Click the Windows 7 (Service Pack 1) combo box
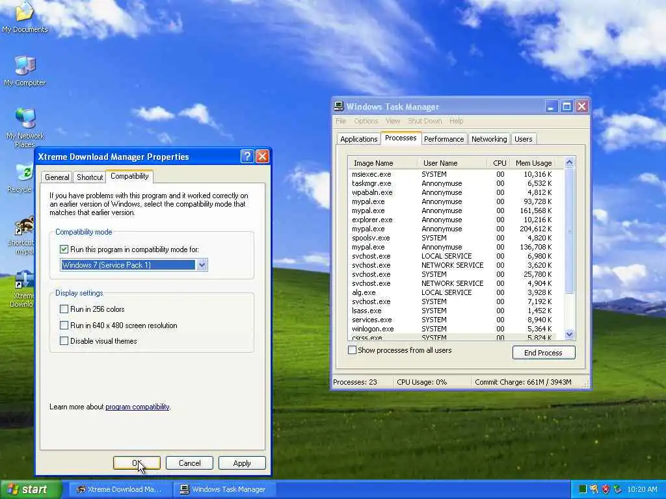 pos(133,265)
